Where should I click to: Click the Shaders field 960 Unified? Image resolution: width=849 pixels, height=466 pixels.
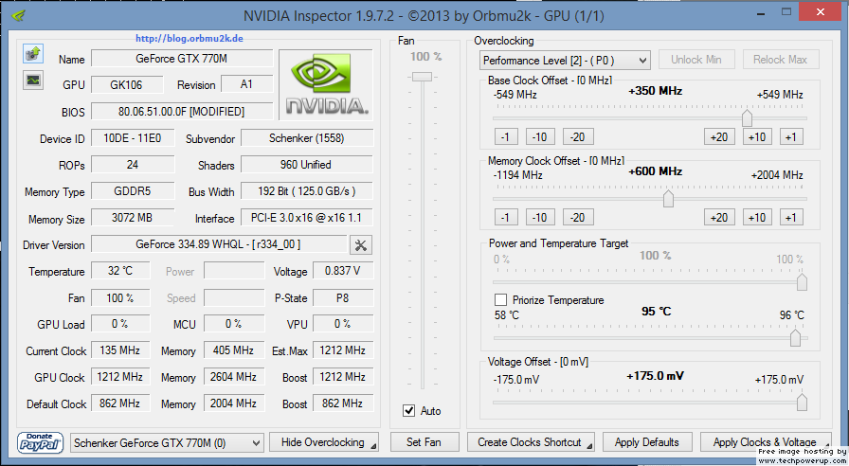(307, 165)
